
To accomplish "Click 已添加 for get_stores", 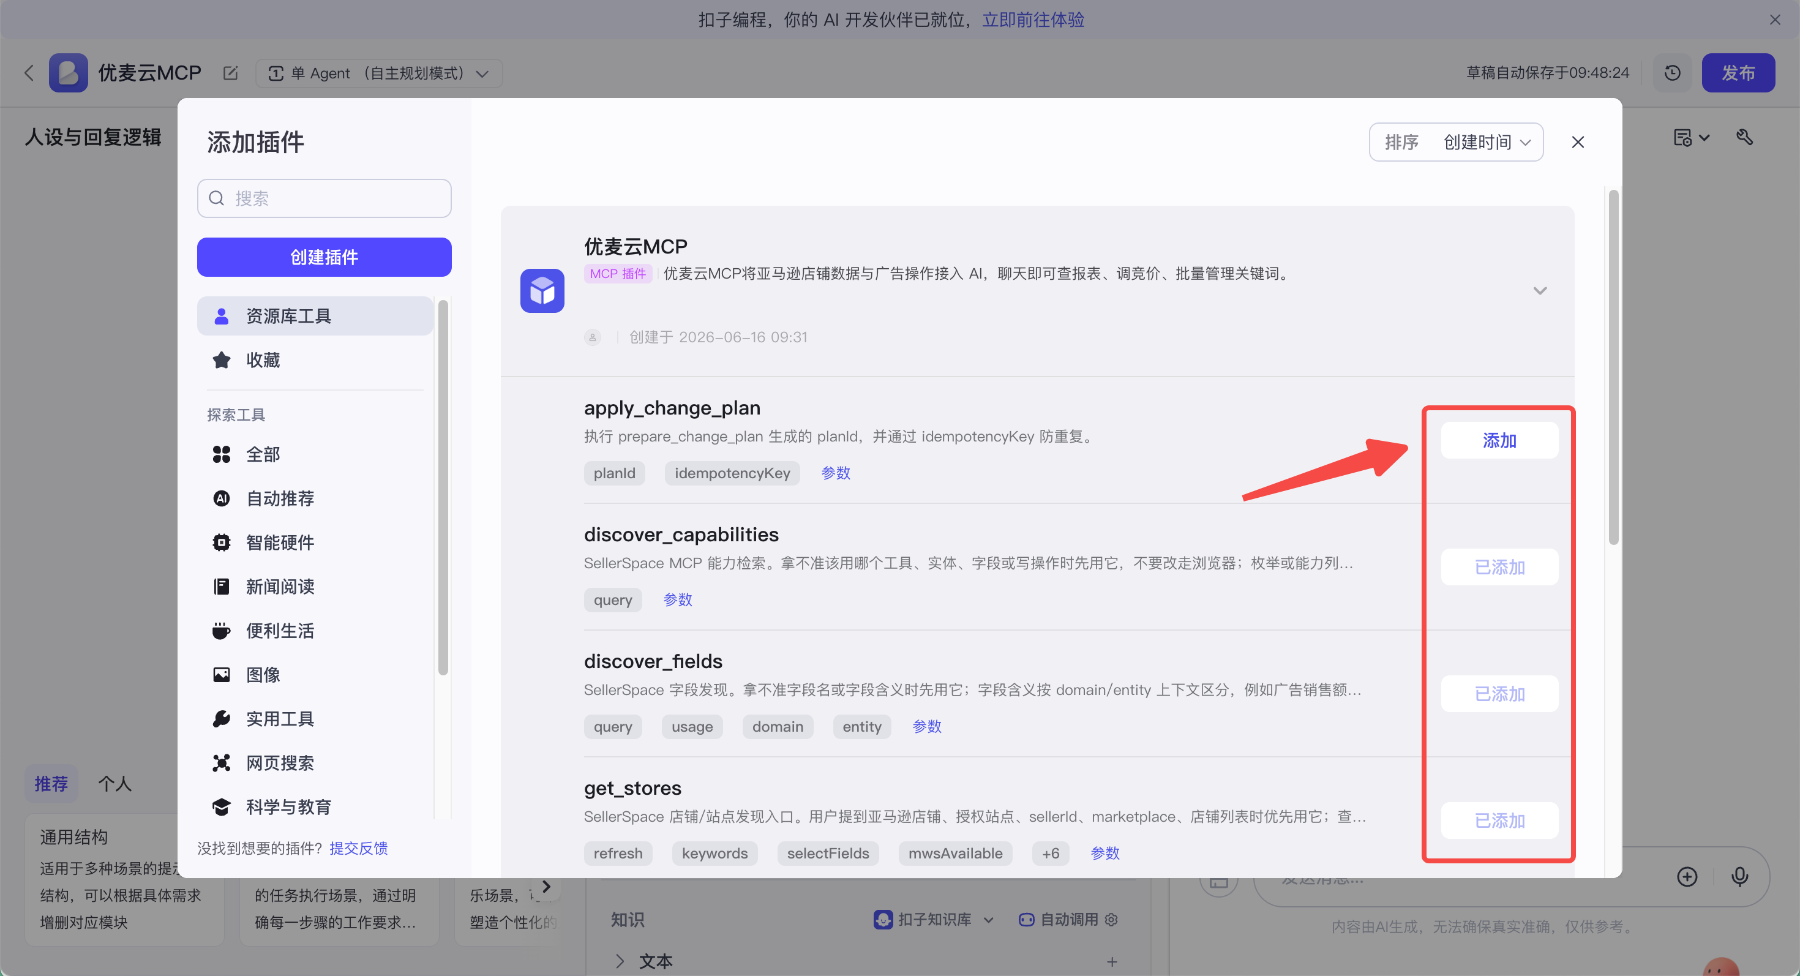I will pos(1499,821).
